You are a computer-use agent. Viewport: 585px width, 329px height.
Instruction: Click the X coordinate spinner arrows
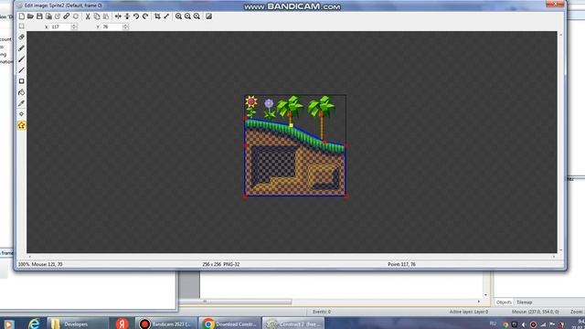point(74,27)
